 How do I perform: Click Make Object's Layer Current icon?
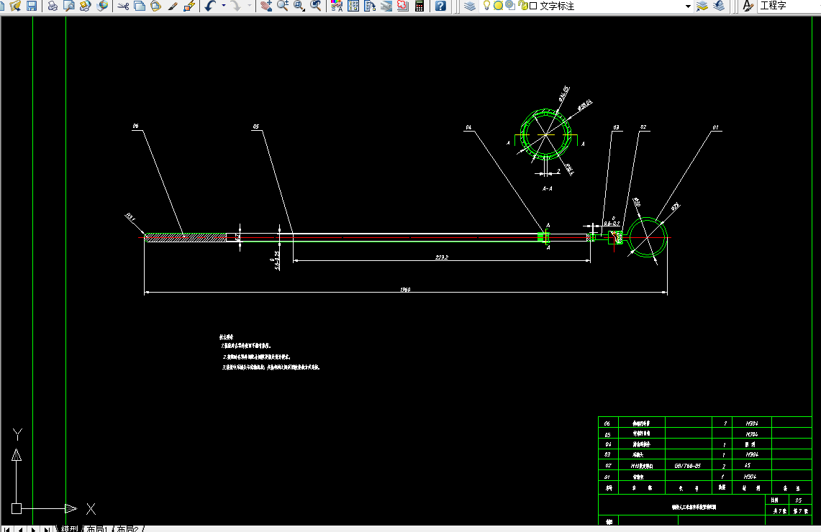point(702,6)
